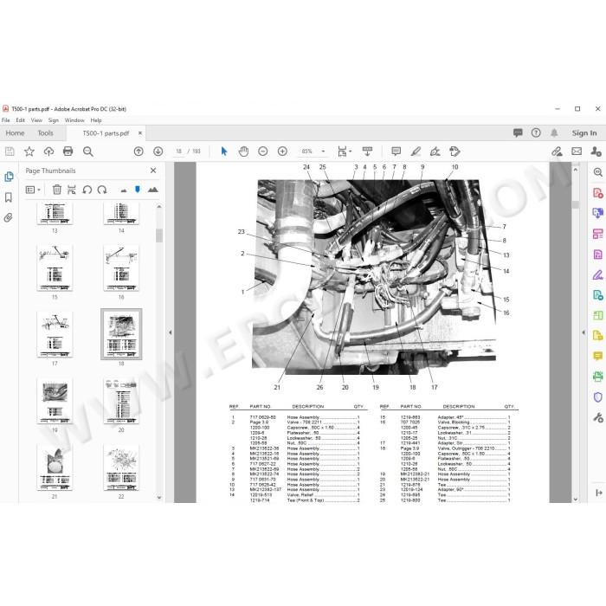Close the Page Thumbnails panel
This screenshot has width=606, height=606.
coord(153,171)
